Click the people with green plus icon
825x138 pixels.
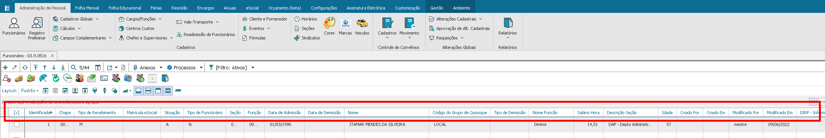click(140, 78)
